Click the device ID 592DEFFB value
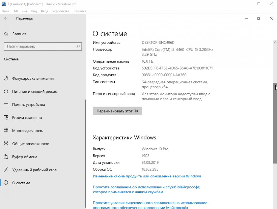 177,68
